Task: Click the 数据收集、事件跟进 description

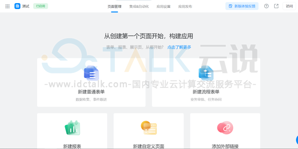Action: tap(91, 99)
